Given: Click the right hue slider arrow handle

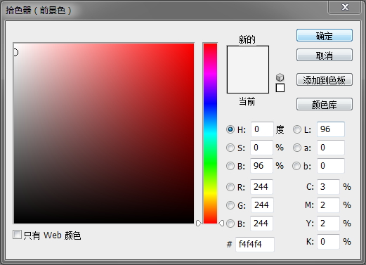Looking at the screenshot, I should (x=221, y=224).
